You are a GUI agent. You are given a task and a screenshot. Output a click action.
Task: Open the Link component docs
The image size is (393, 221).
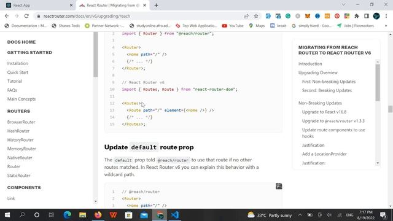pyautogui.click(x=11, y=198)
